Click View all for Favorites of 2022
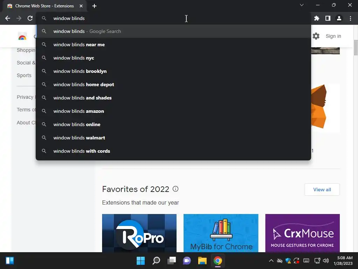Viewport: 358px width, 269px height. (x=322, y=189)
